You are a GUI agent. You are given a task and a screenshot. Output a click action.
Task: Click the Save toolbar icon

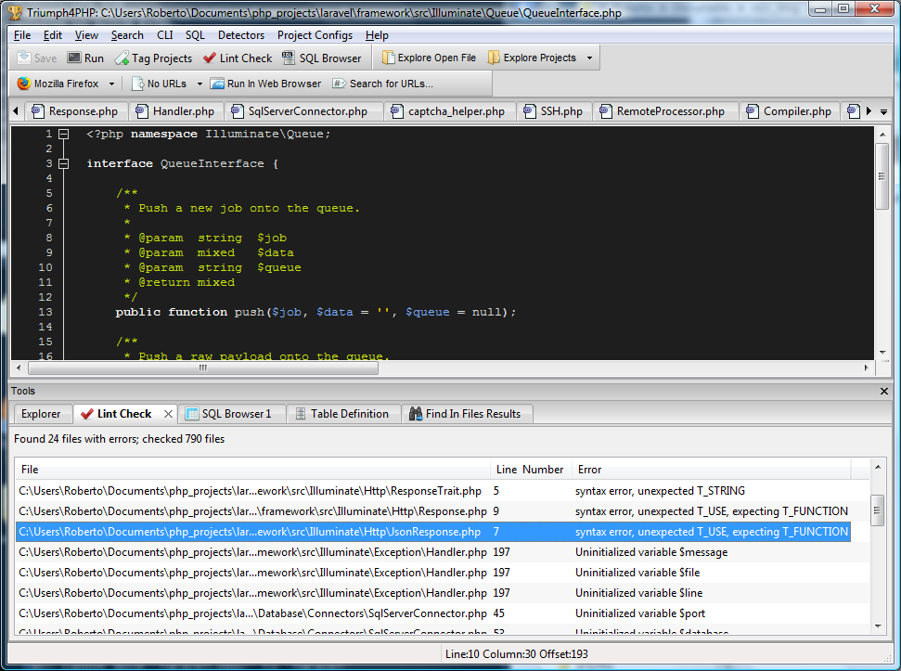point(23,58)
